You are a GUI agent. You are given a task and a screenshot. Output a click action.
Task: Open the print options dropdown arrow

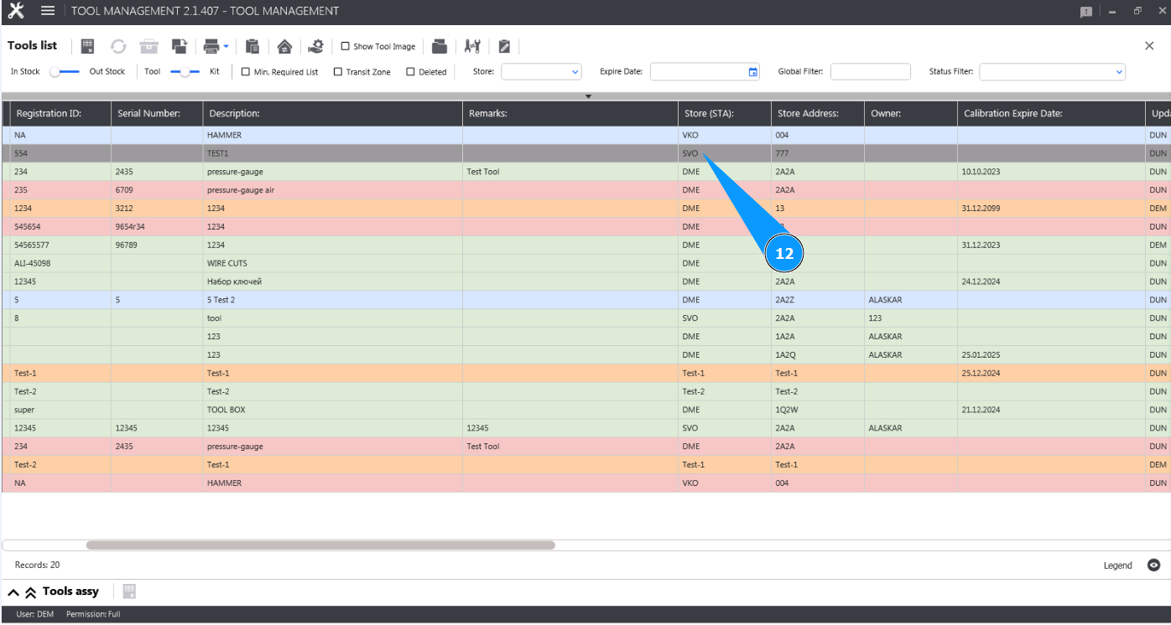click(226, 47)
